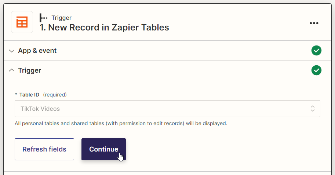
Task: Open the App & event section heading
Action: coord(37,51)
